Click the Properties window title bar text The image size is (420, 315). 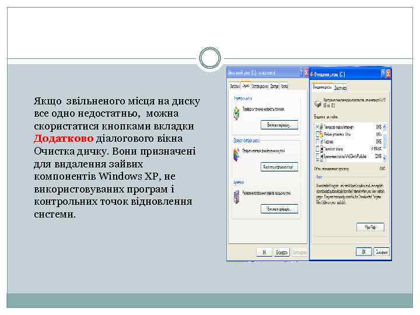point(251,72)
